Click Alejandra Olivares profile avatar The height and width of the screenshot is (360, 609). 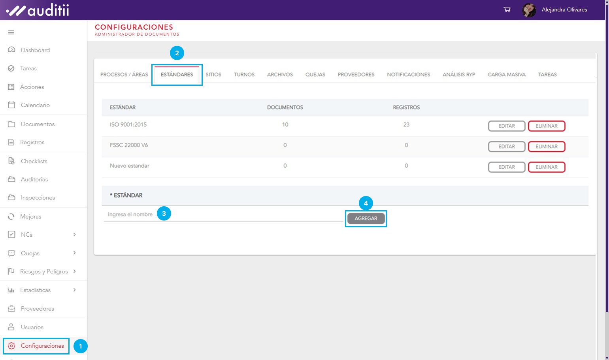[529, 10]
